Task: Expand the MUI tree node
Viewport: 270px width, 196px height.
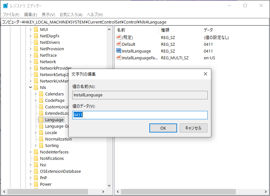Action: tap(30, 30)
